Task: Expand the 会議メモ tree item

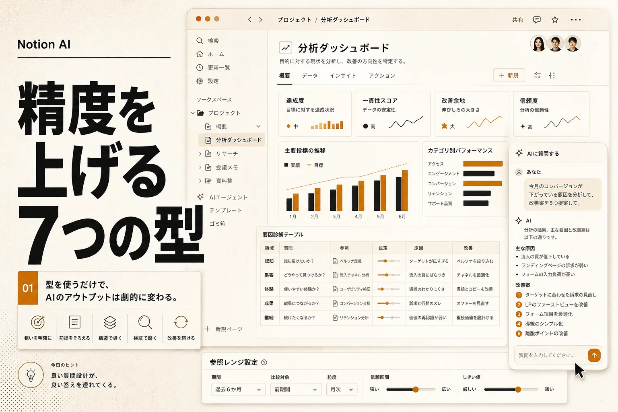Action: tap(200, 167)
